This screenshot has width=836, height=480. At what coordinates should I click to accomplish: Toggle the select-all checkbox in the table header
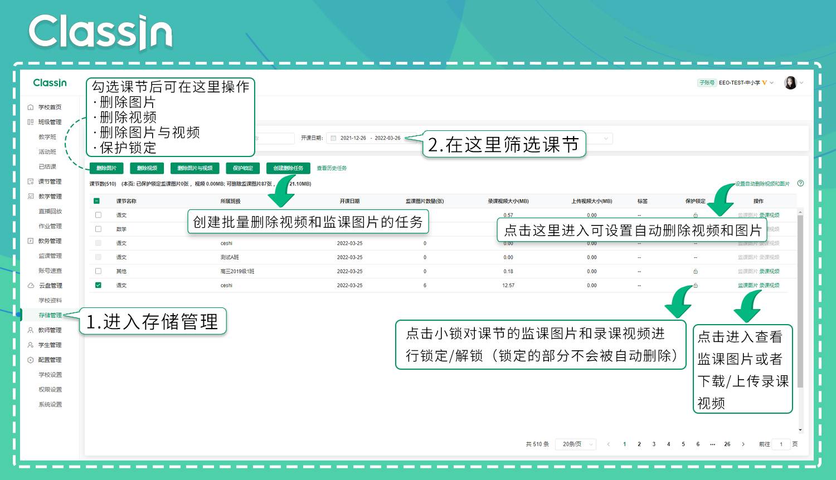97,201
